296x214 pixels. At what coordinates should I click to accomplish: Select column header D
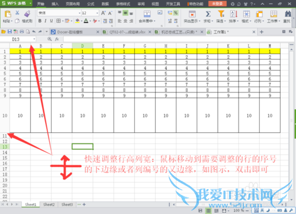[x=82, y=46]
